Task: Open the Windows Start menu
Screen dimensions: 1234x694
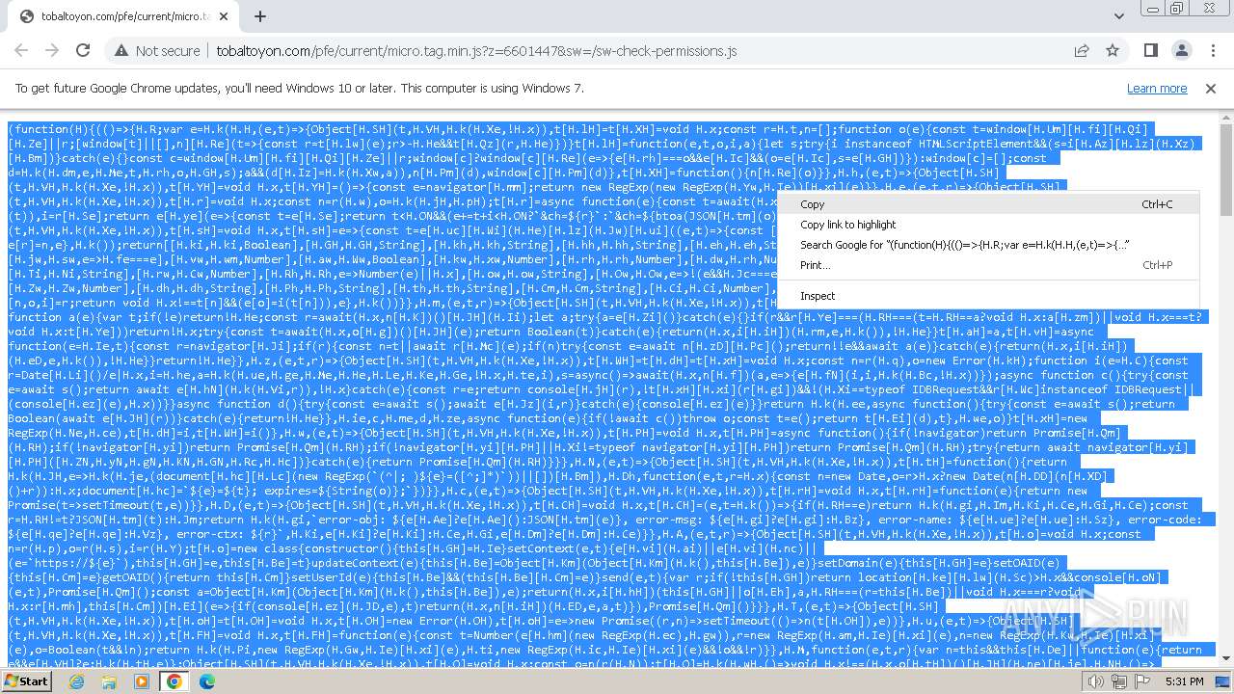Action: (x=26, y=681)
